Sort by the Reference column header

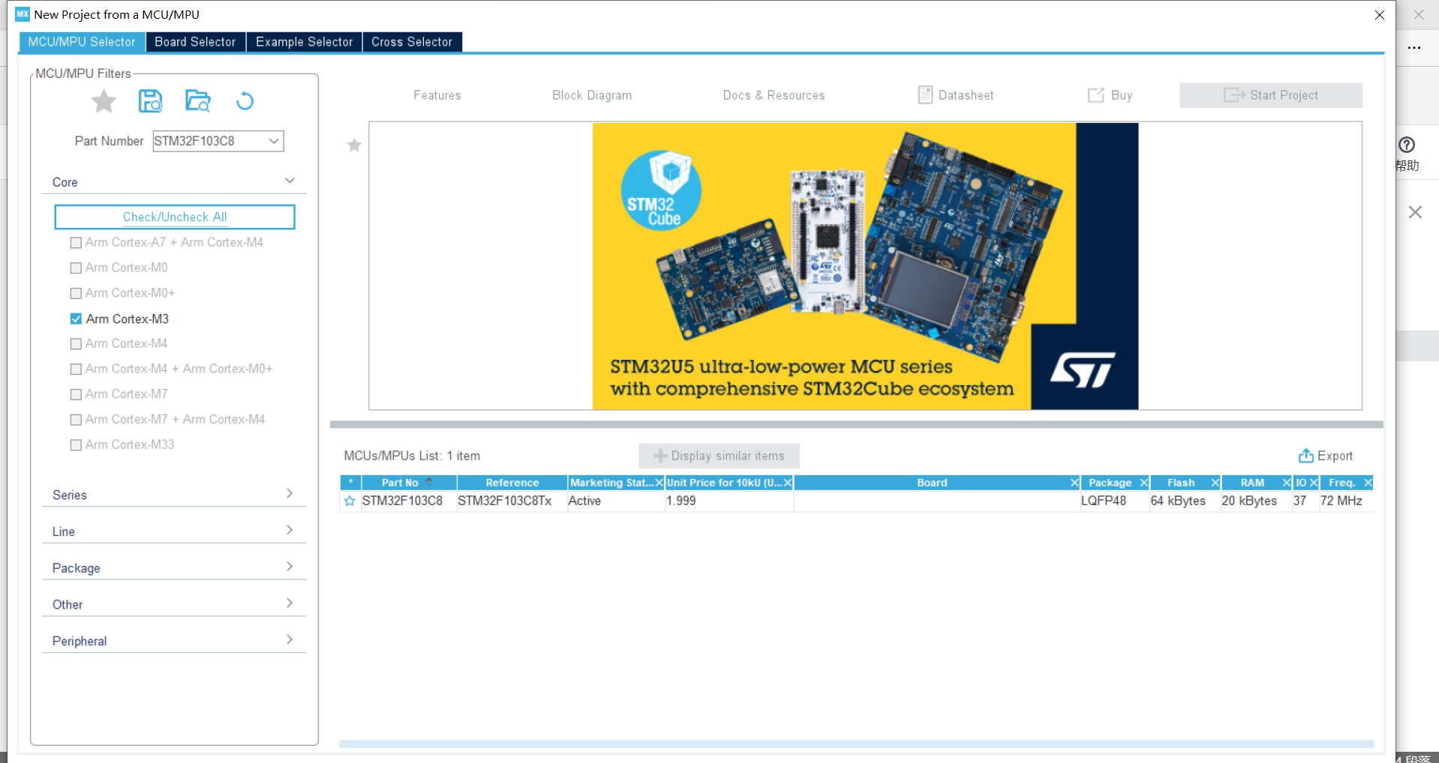(512, 483)
